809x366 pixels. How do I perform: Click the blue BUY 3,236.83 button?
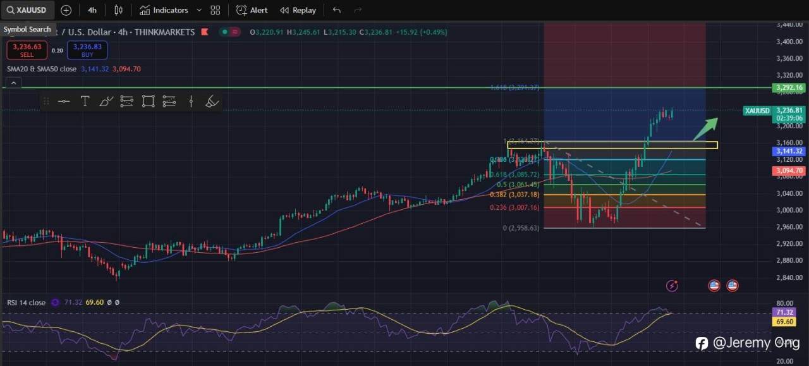(x=87, y=50)
